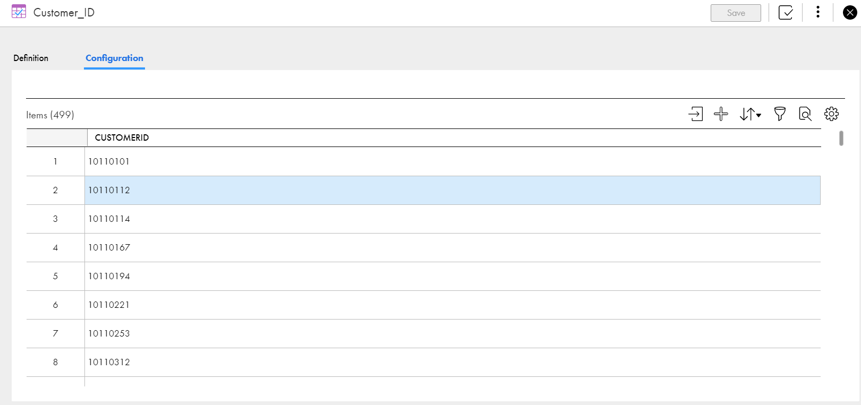Add a new item with plus icon

click(x=721, y=114)
